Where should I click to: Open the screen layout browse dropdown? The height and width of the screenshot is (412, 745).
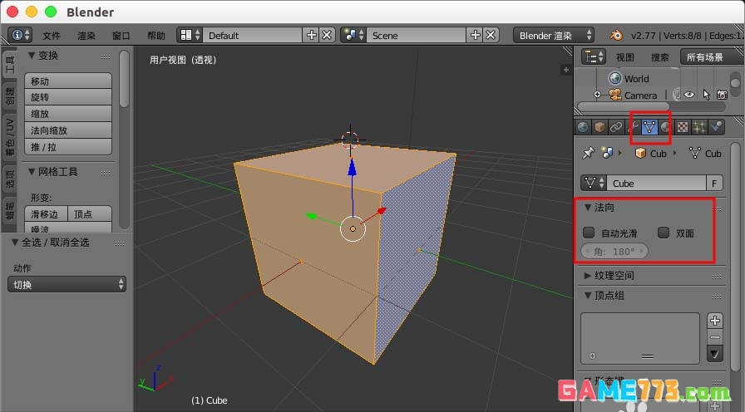(x=189, y=35)
